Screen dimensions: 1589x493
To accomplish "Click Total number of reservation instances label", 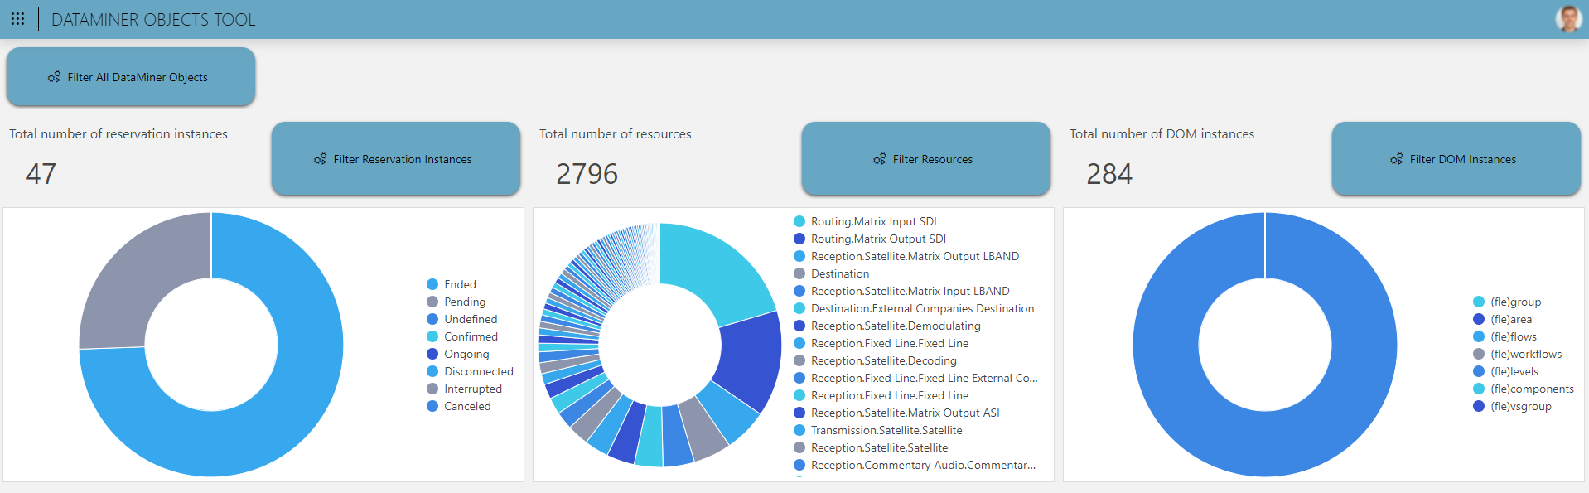I will point(118,134).
